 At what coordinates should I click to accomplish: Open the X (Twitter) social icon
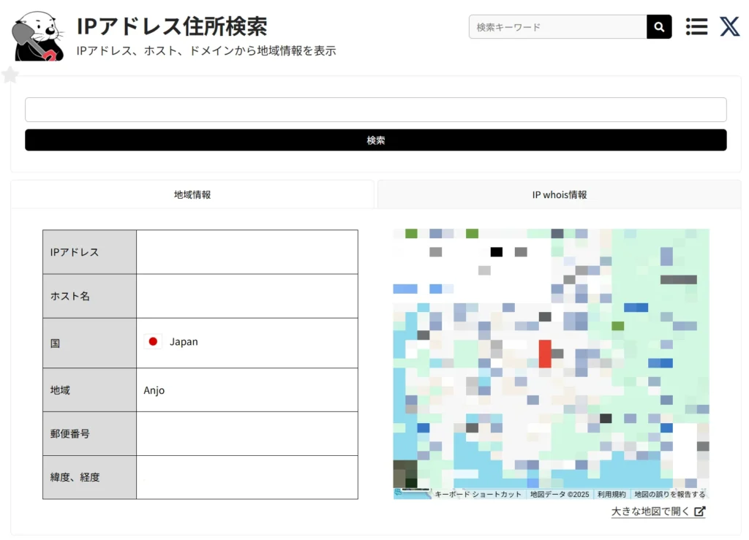click(x=729, y=27)
